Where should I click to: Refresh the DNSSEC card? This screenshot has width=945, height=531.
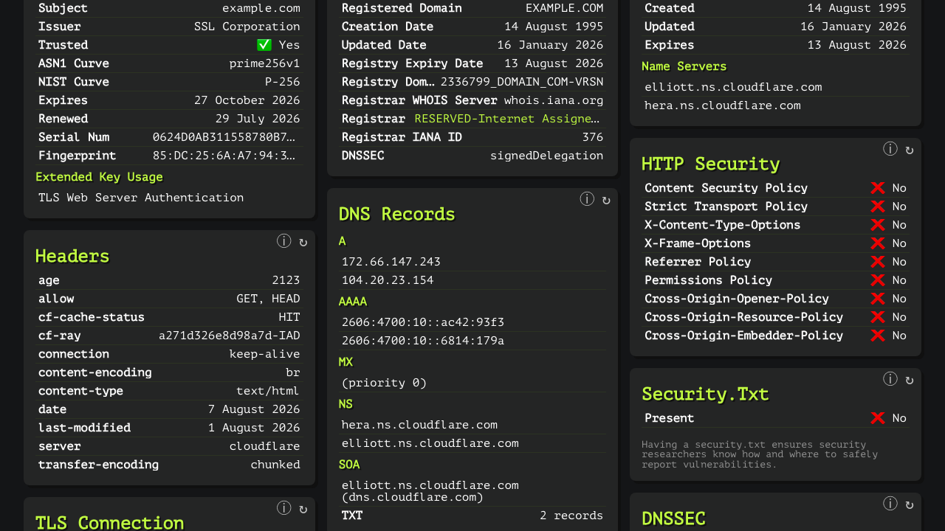910,504
